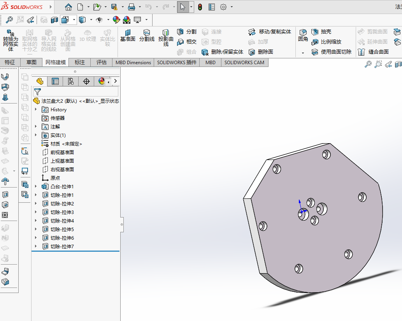Click the Rebuild traffic light icon
402x321 pixels.
tap(200, 7)
